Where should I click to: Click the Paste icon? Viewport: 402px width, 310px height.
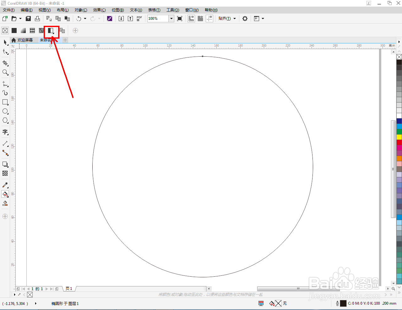67,19
